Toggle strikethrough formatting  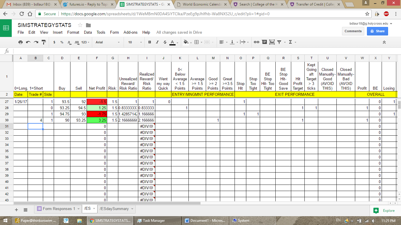pos(165,42)
